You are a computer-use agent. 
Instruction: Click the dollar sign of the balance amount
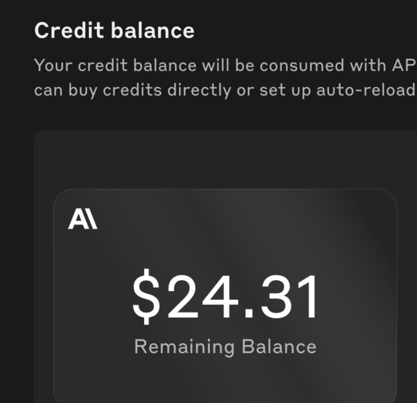point(146,296)
